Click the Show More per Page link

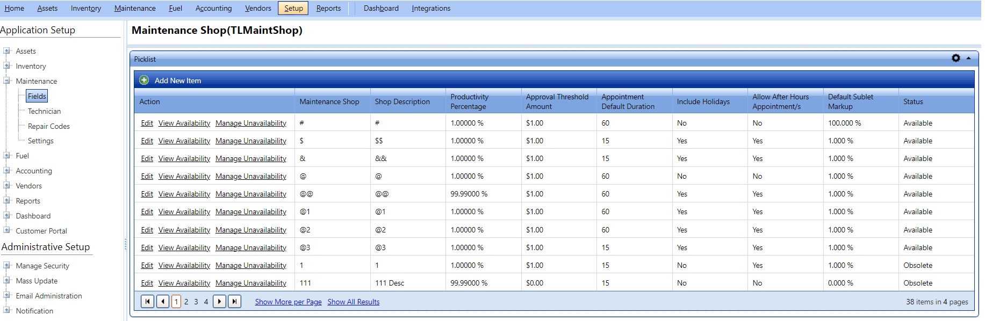[288, 302]
